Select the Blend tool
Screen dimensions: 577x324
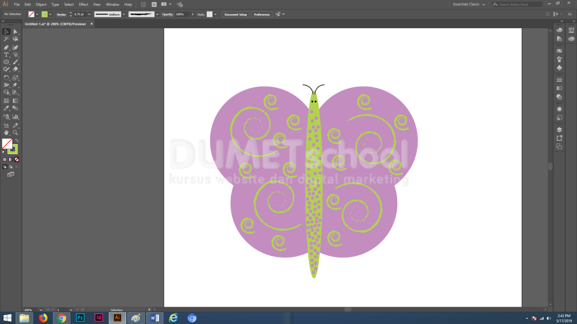click(x=15, y=109)
